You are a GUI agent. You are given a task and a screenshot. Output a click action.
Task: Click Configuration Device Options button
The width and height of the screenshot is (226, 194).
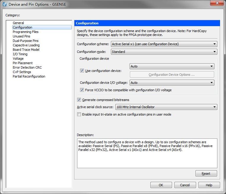coord(172,75)
